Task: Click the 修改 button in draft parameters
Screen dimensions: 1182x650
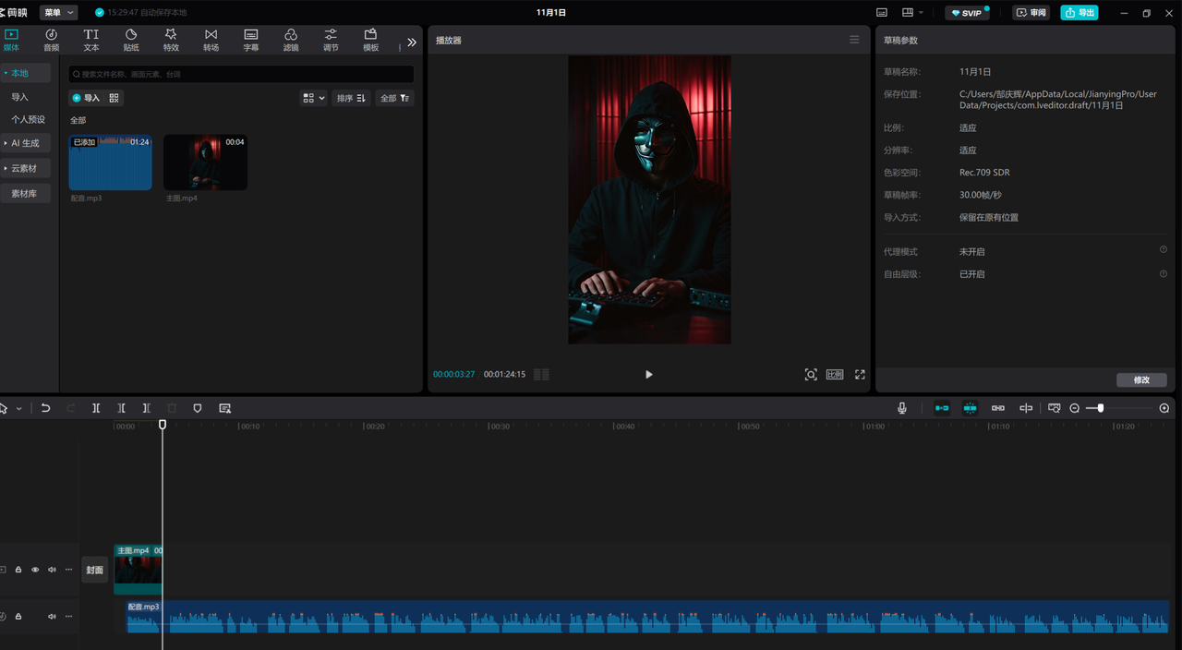Action: tap(1141, 380)
